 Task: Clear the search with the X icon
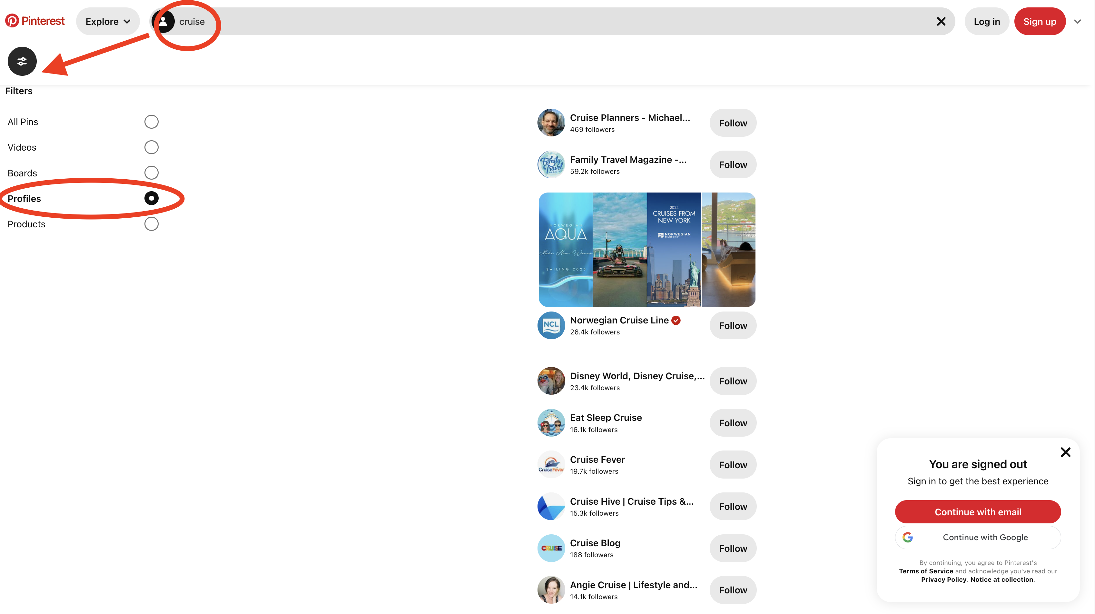point(941,21)
